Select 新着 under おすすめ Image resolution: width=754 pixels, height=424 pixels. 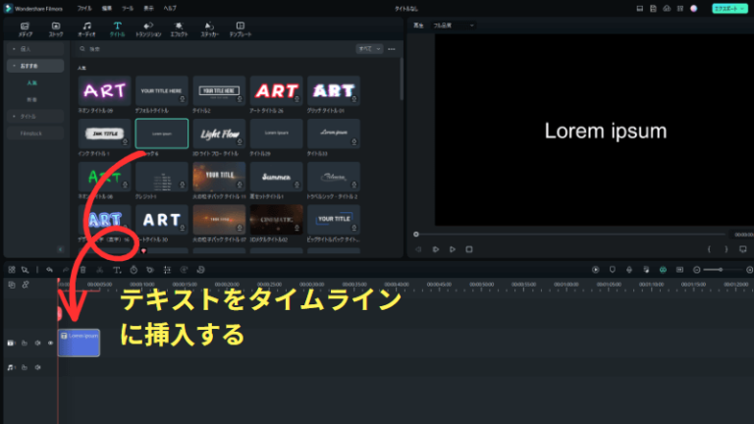[x=31, y=99]
